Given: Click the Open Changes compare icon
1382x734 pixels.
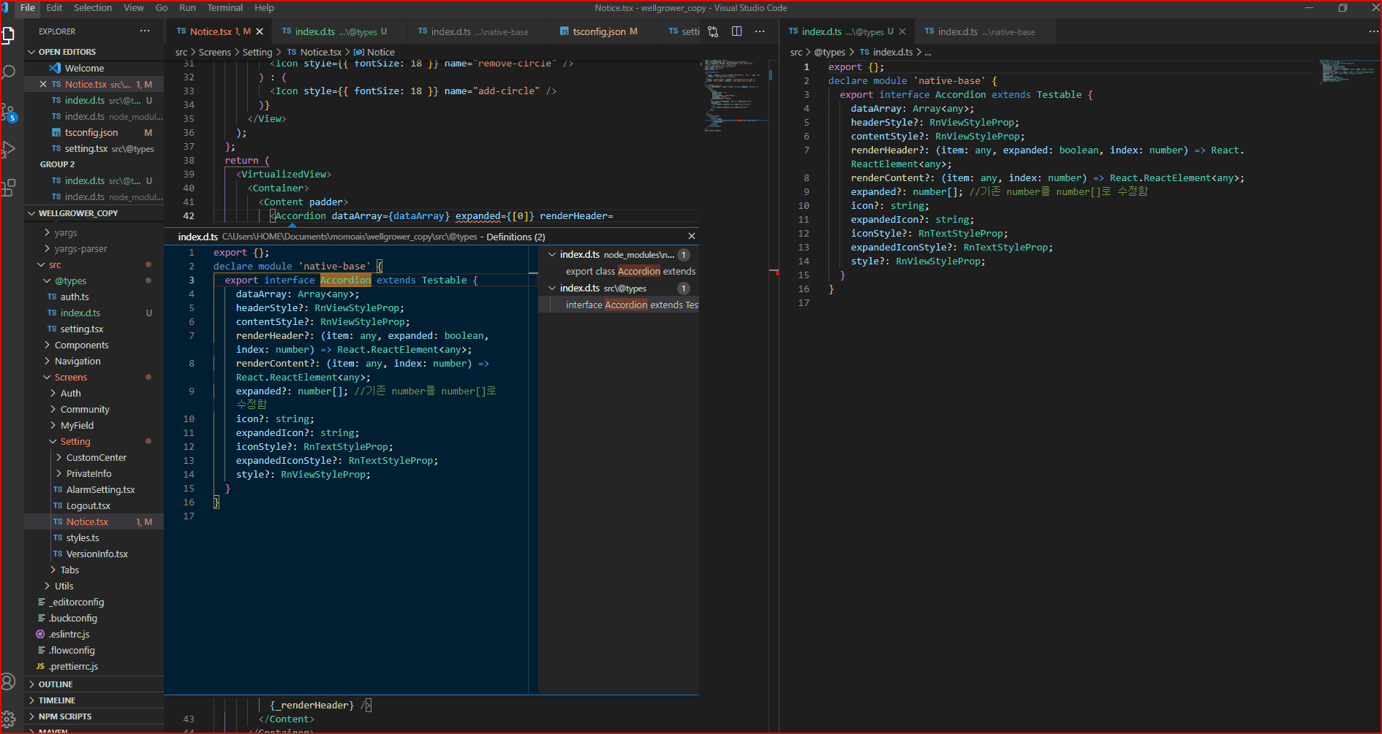Looking at the screenshot, I should 713,31.
